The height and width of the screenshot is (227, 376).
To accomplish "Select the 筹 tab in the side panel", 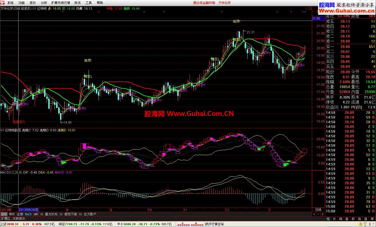I will 372,219.
